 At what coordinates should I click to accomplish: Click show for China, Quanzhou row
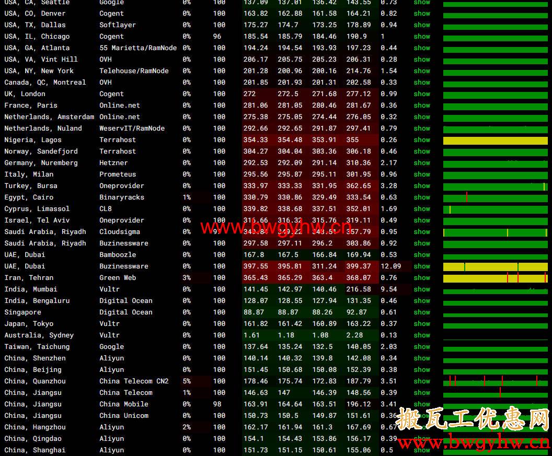pyautogui.click(x=422, y=381)
